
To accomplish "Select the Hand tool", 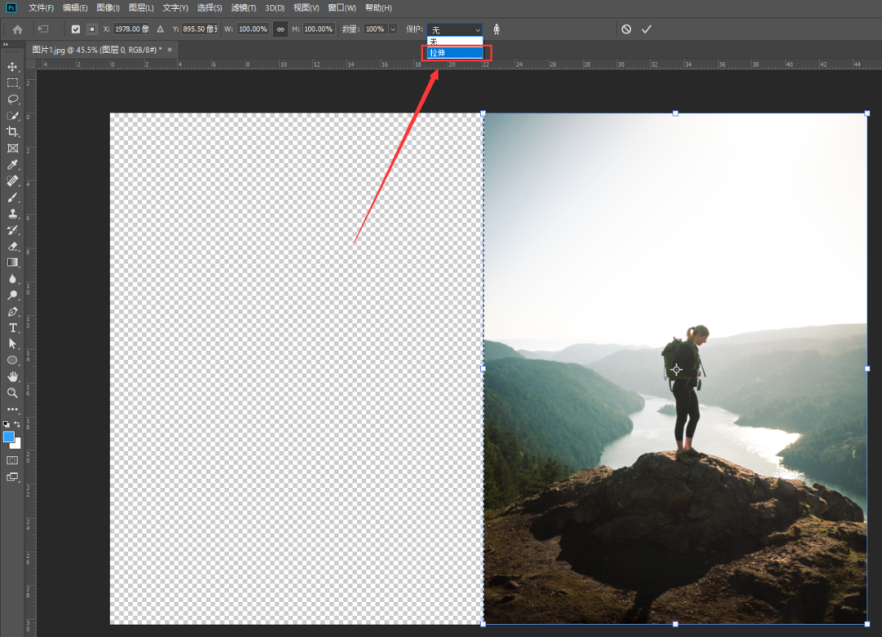I will pos(12,376).
